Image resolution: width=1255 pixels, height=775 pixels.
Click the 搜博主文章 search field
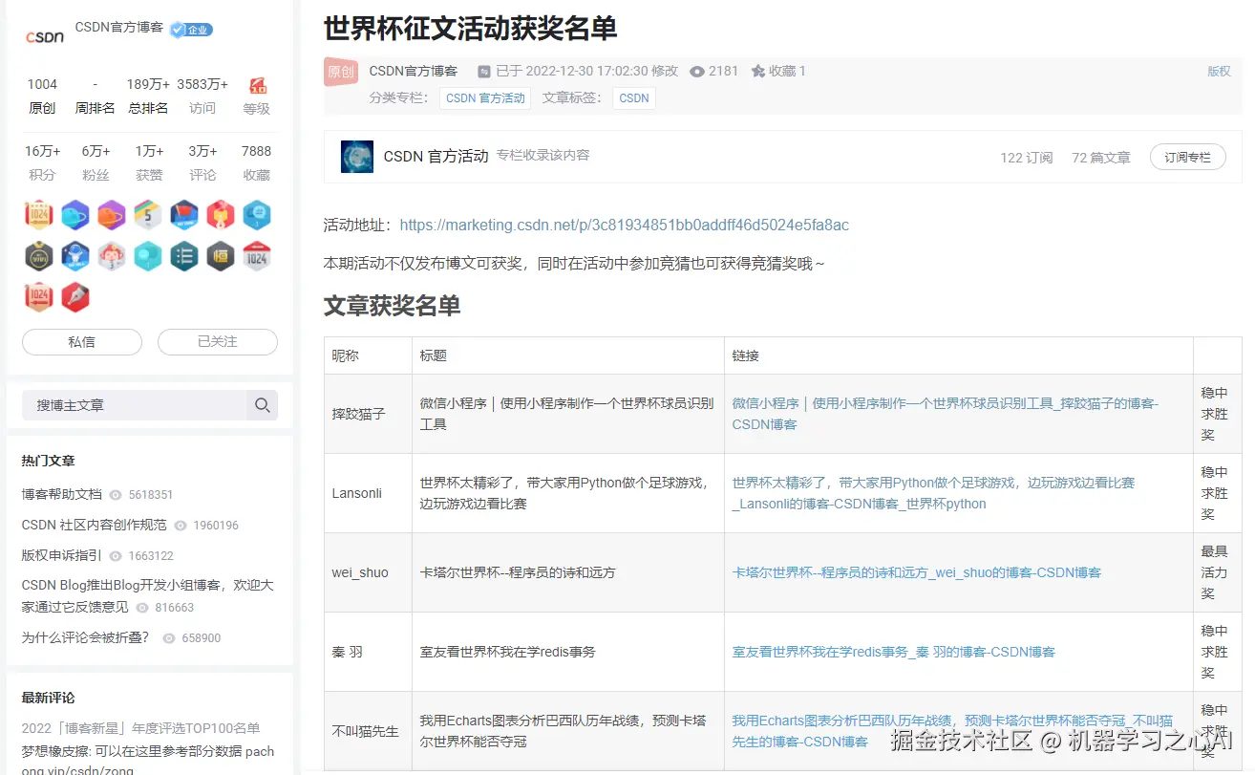point(134,405)
